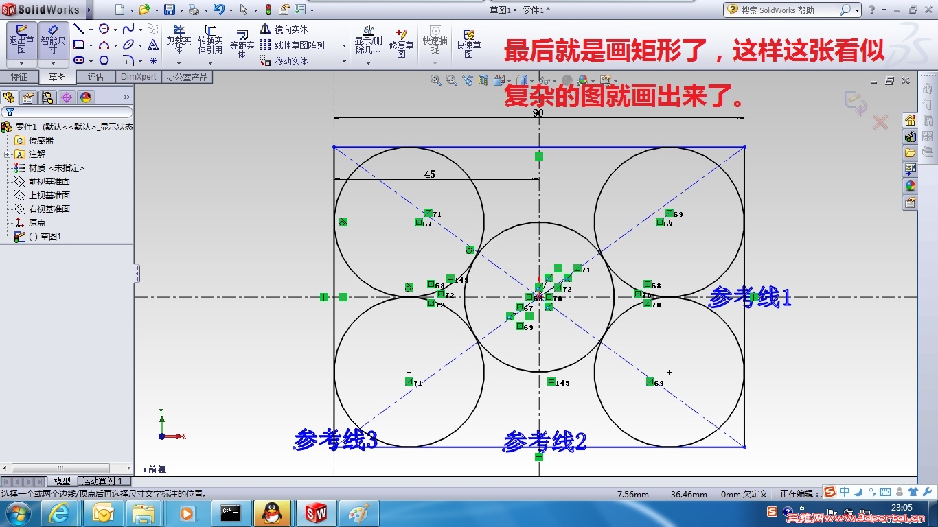Image resolution: width=938 pixels, height=527 pixels.
Task: Click Move Entities (移动实体)
Action: pos(284,61)
